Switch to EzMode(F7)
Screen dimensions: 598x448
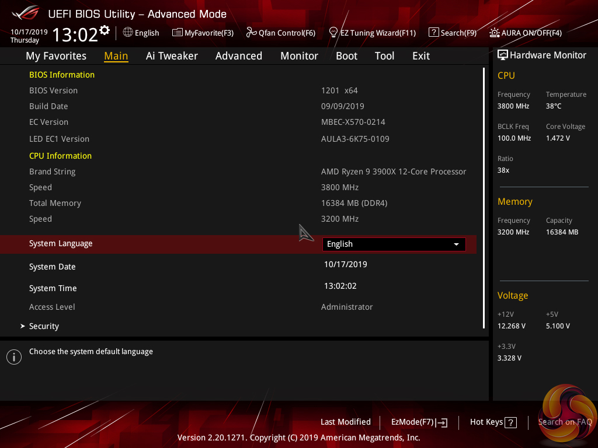tap(419, 422)
